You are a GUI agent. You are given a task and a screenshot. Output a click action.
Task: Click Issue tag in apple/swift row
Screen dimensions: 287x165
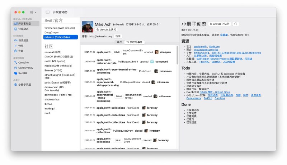click(116, 52)
